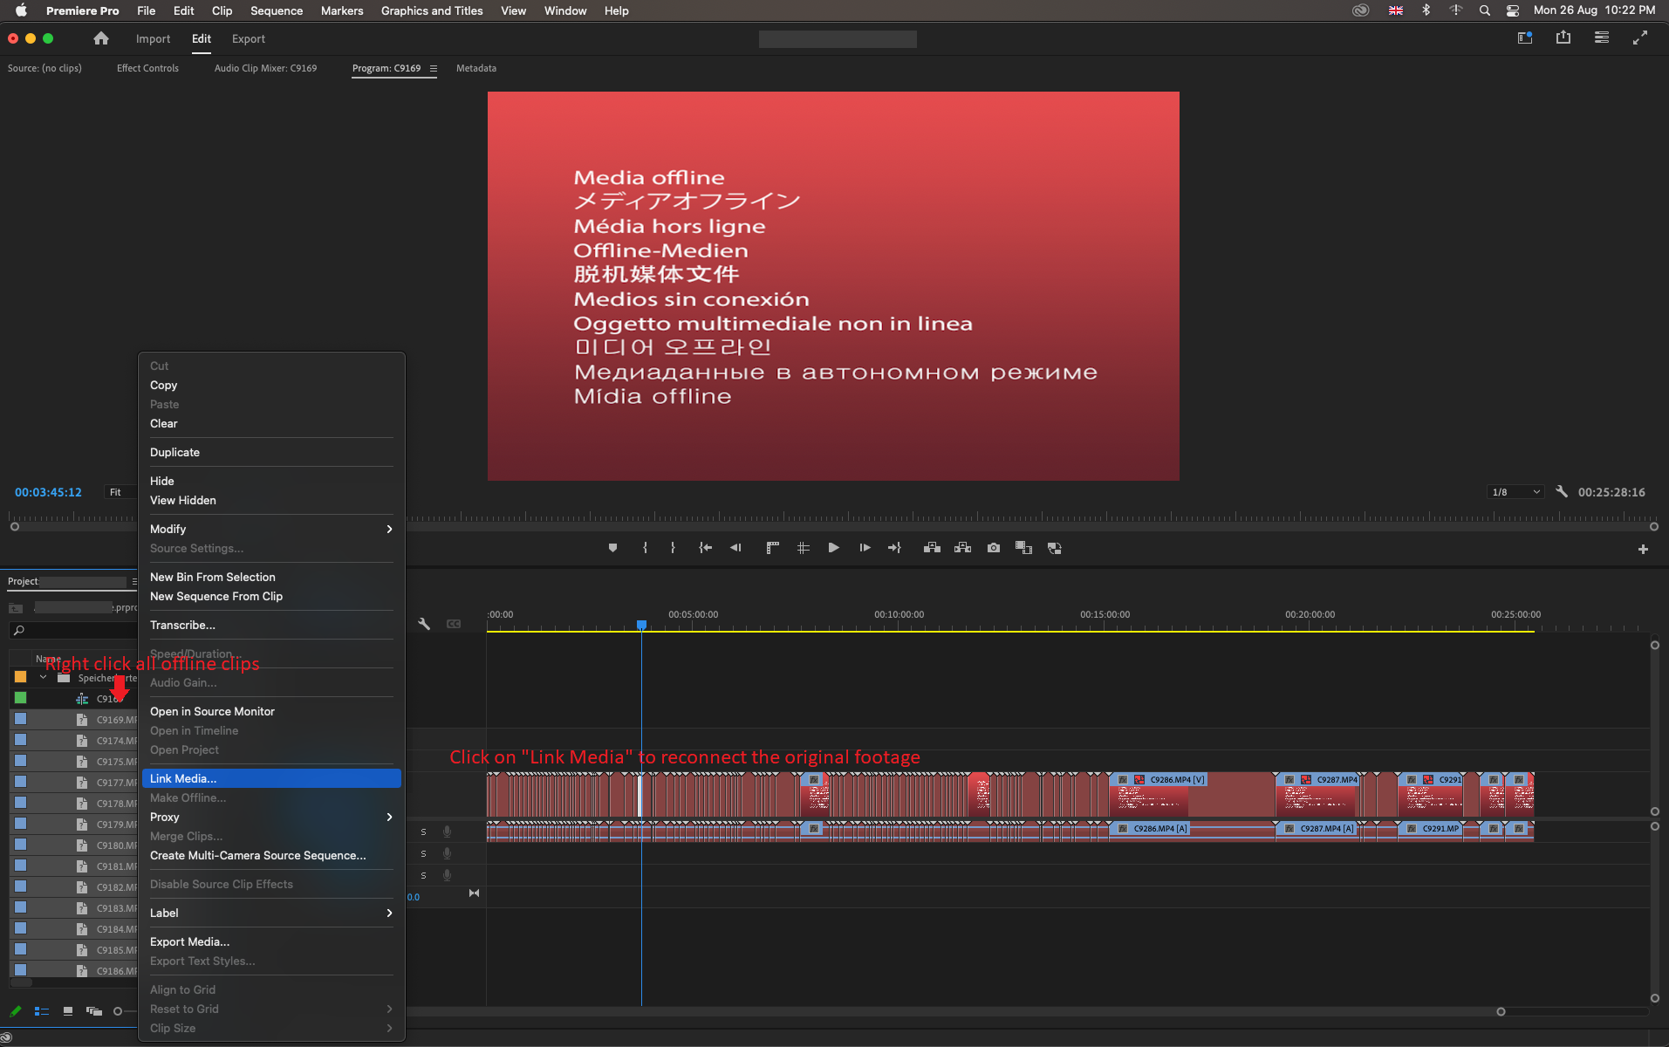
Task: Toggle Solo on the third audio track
Action: [423, 875]
